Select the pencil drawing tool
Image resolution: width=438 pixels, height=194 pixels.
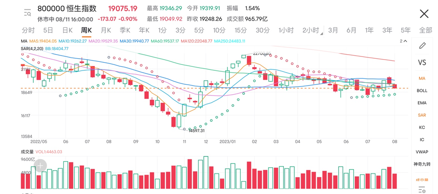coord(422,46)
